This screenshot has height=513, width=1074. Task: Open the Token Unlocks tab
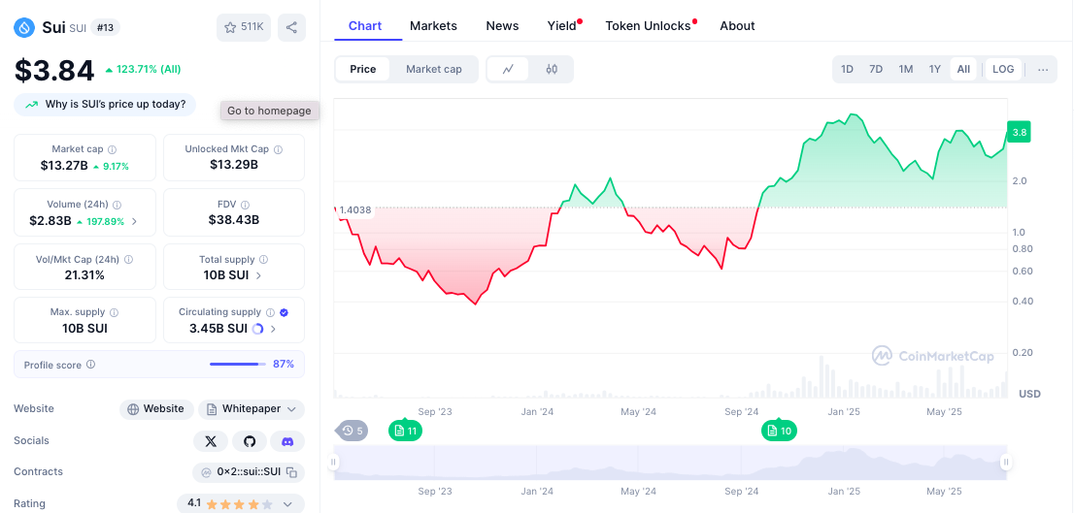pos(648,26)
